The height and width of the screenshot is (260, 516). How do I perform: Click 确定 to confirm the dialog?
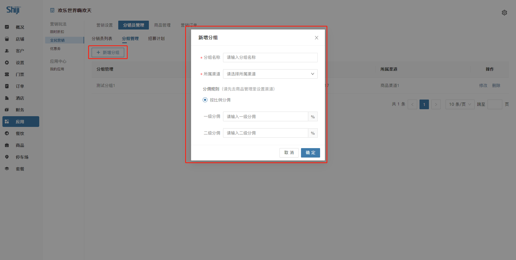coord(310,153)
